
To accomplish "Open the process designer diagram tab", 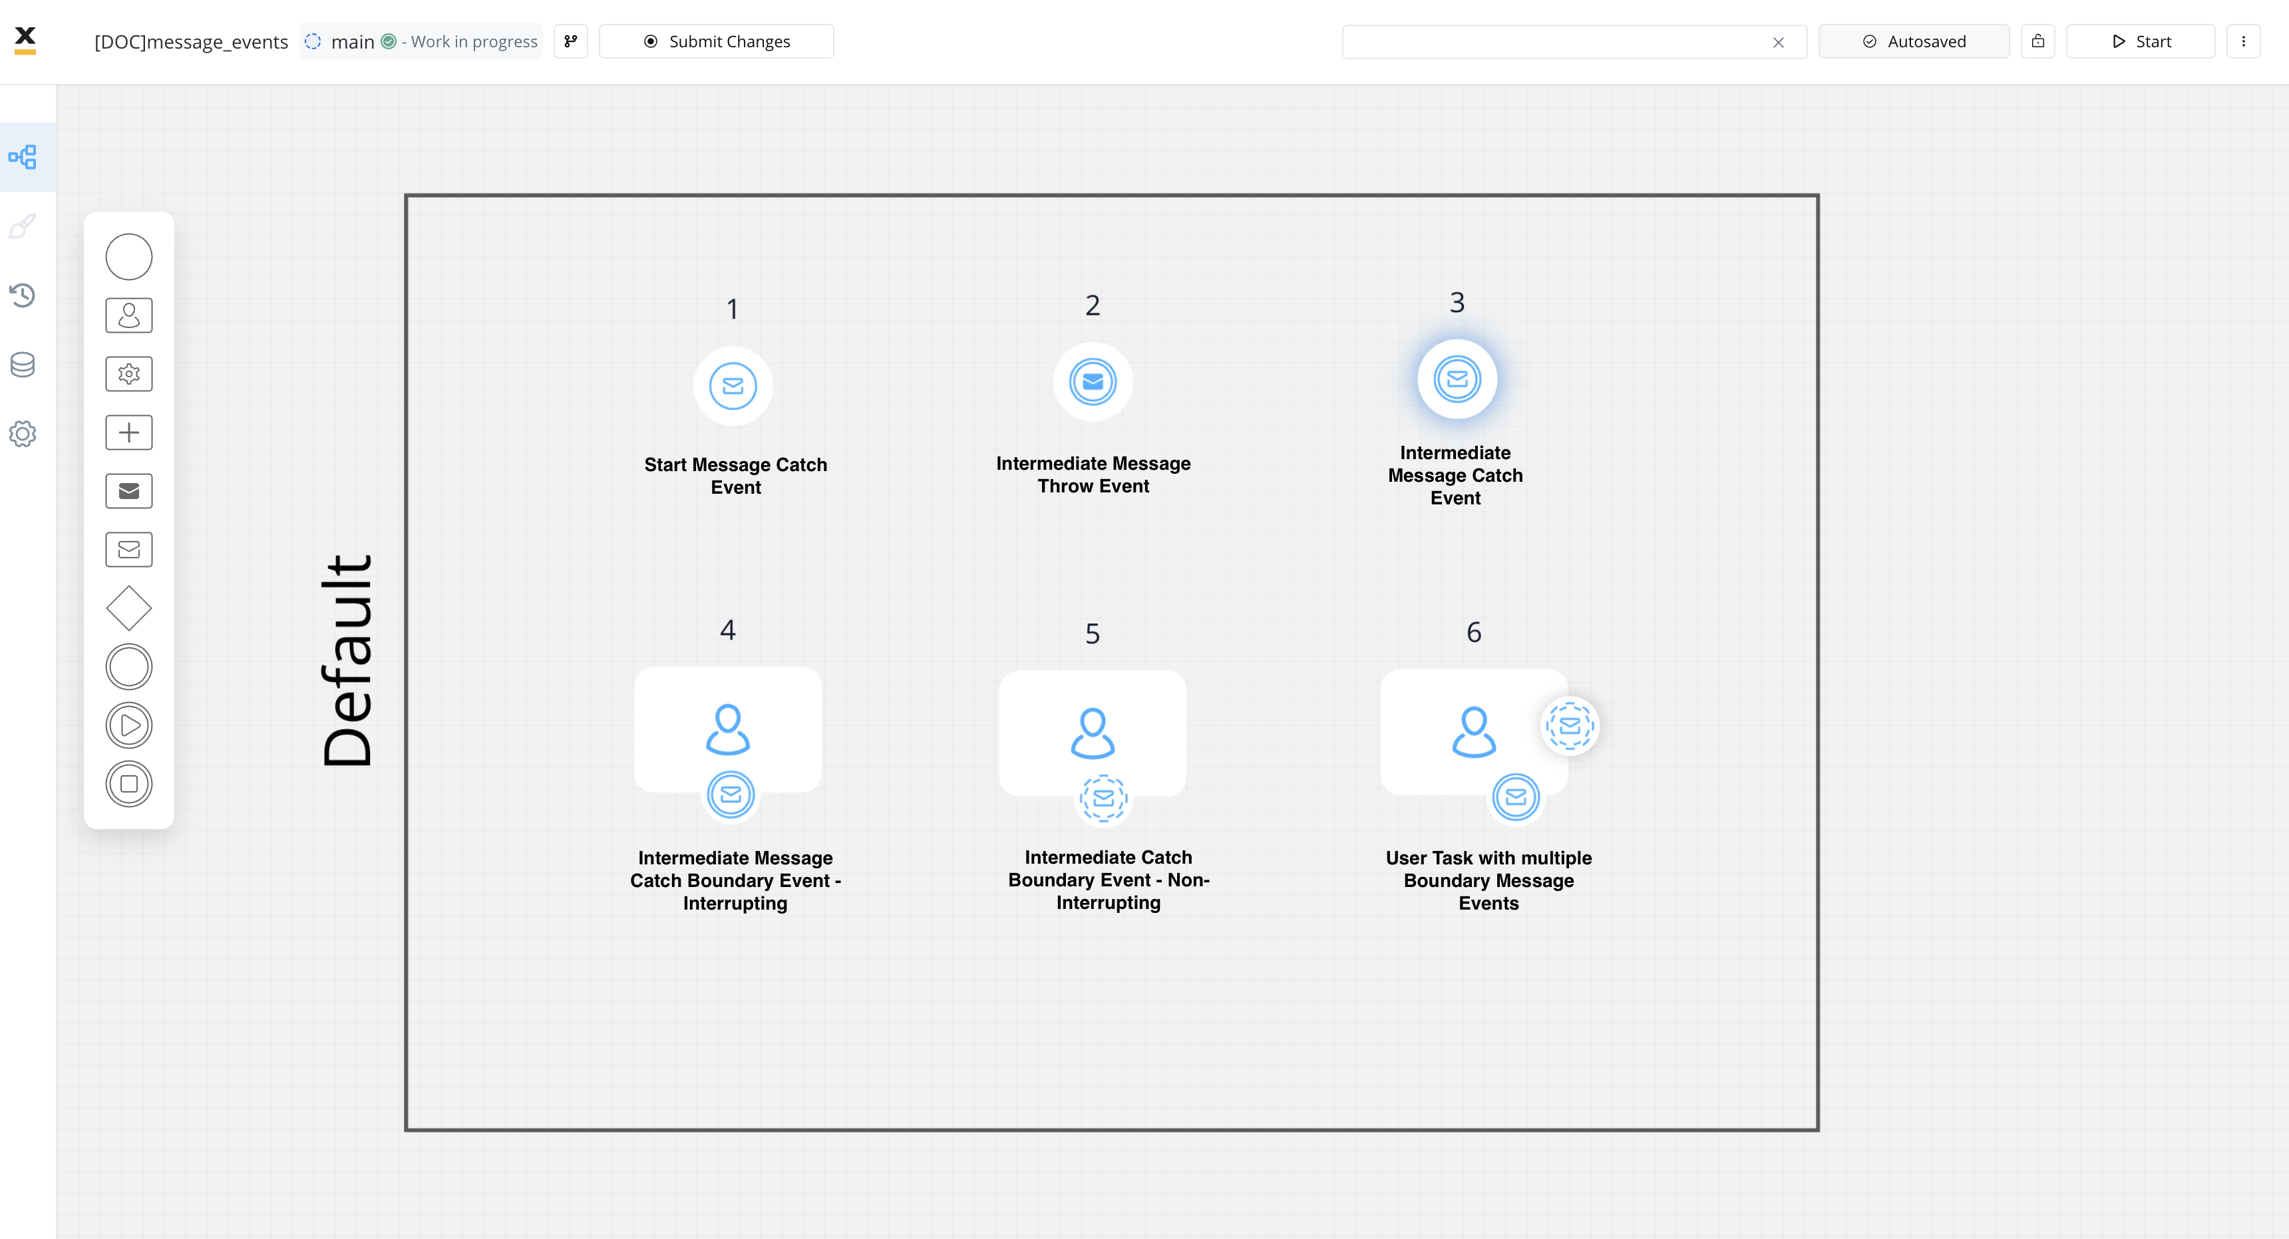I will pos(23,157).
